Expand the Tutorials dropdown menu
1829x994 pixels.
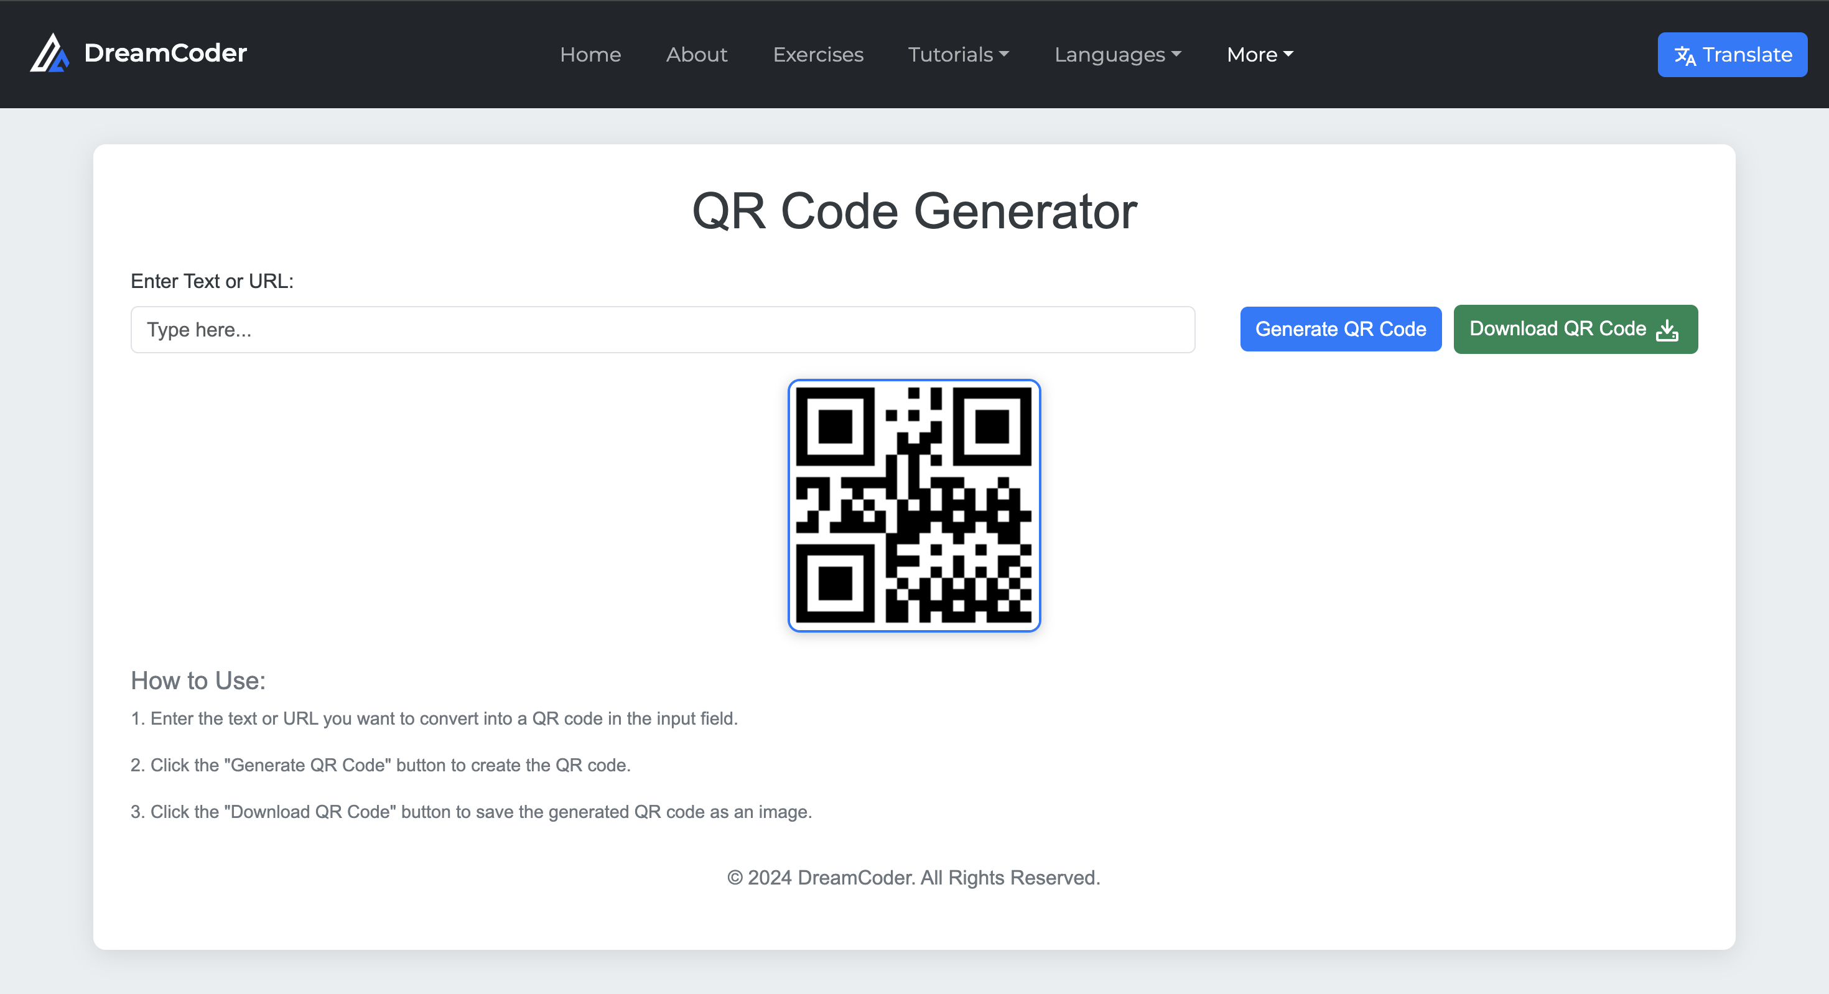click(959, 55)
